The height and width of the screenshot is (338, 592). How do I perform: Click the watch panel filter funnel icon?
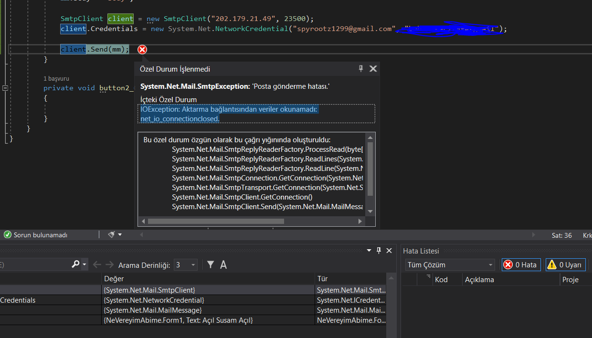click(211, 264)
